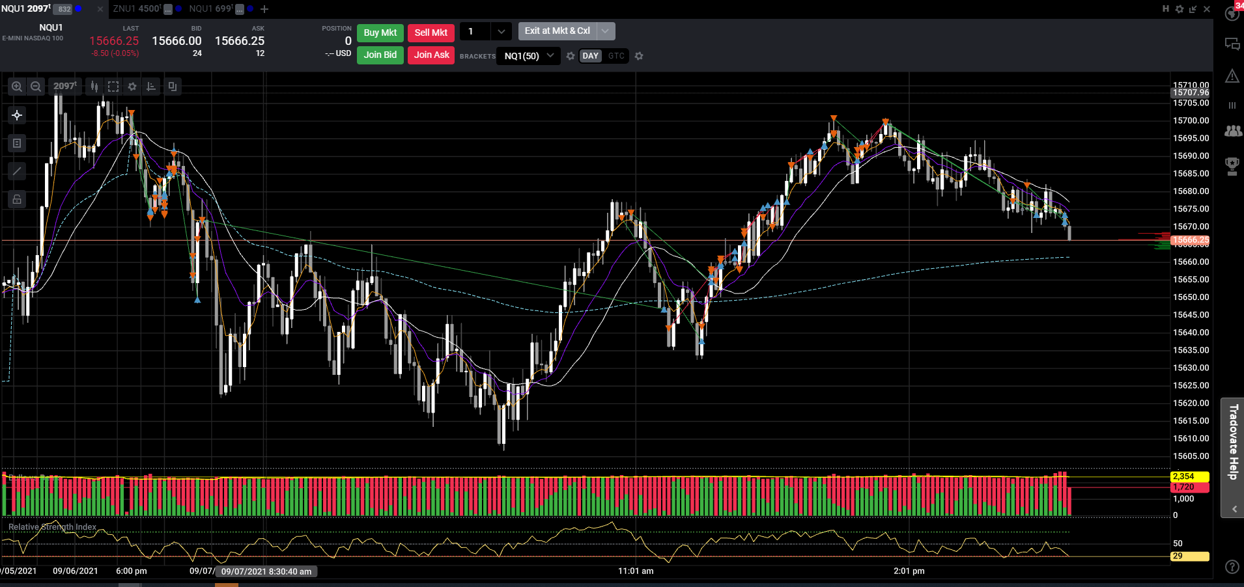Click the overlapping squares icon in the chart toolbar
1244x587 pixels.
click(173, 87)
